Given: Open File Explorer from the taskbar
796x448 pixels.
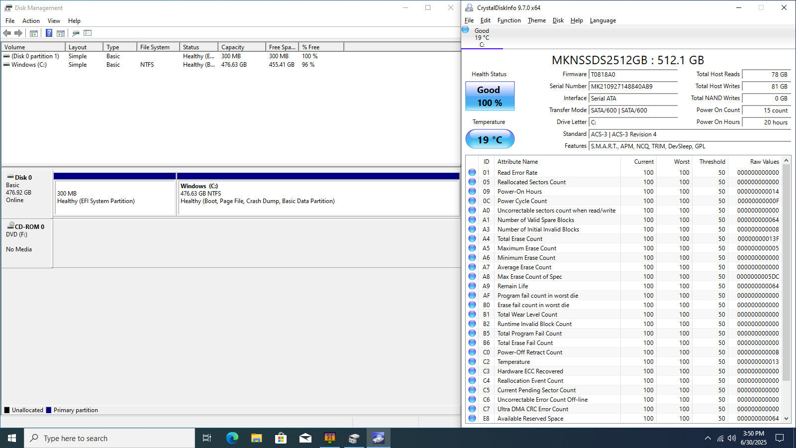Looking at the screenshot, I should [256, 438].
